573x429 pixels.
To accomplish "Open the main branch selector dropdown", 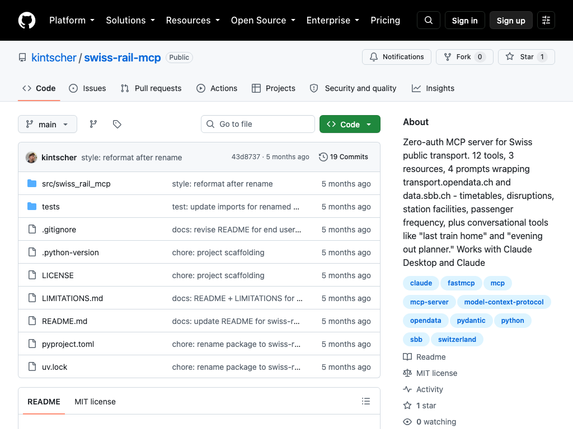I will (48, 125).
